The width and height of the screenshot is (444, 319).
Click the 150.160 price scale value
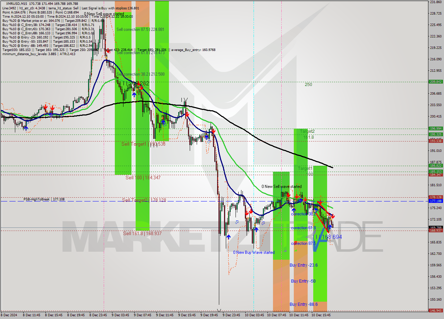[x=435, y=299]
